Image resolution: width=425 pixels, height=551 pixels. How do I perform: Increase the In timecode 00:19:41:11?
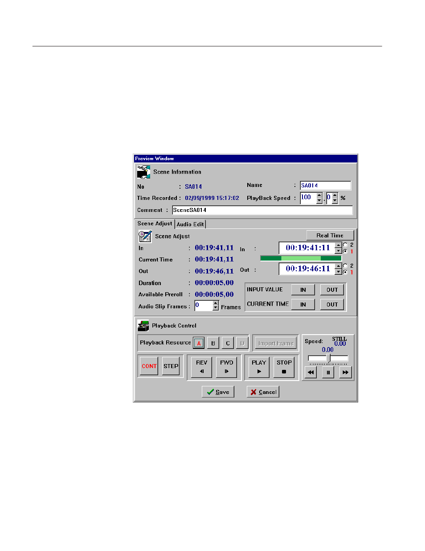click(x=338, y=245)
